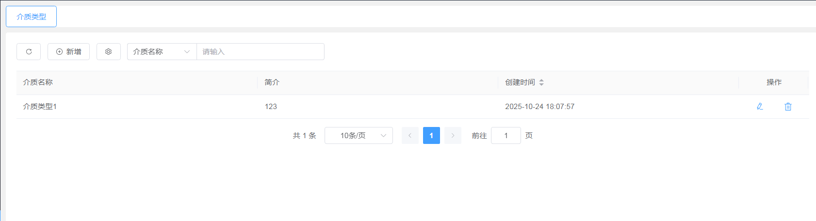The width and height of the screenshot is (816, 221).
Task: Open column settings gear icon
Action: click(109, 51)
